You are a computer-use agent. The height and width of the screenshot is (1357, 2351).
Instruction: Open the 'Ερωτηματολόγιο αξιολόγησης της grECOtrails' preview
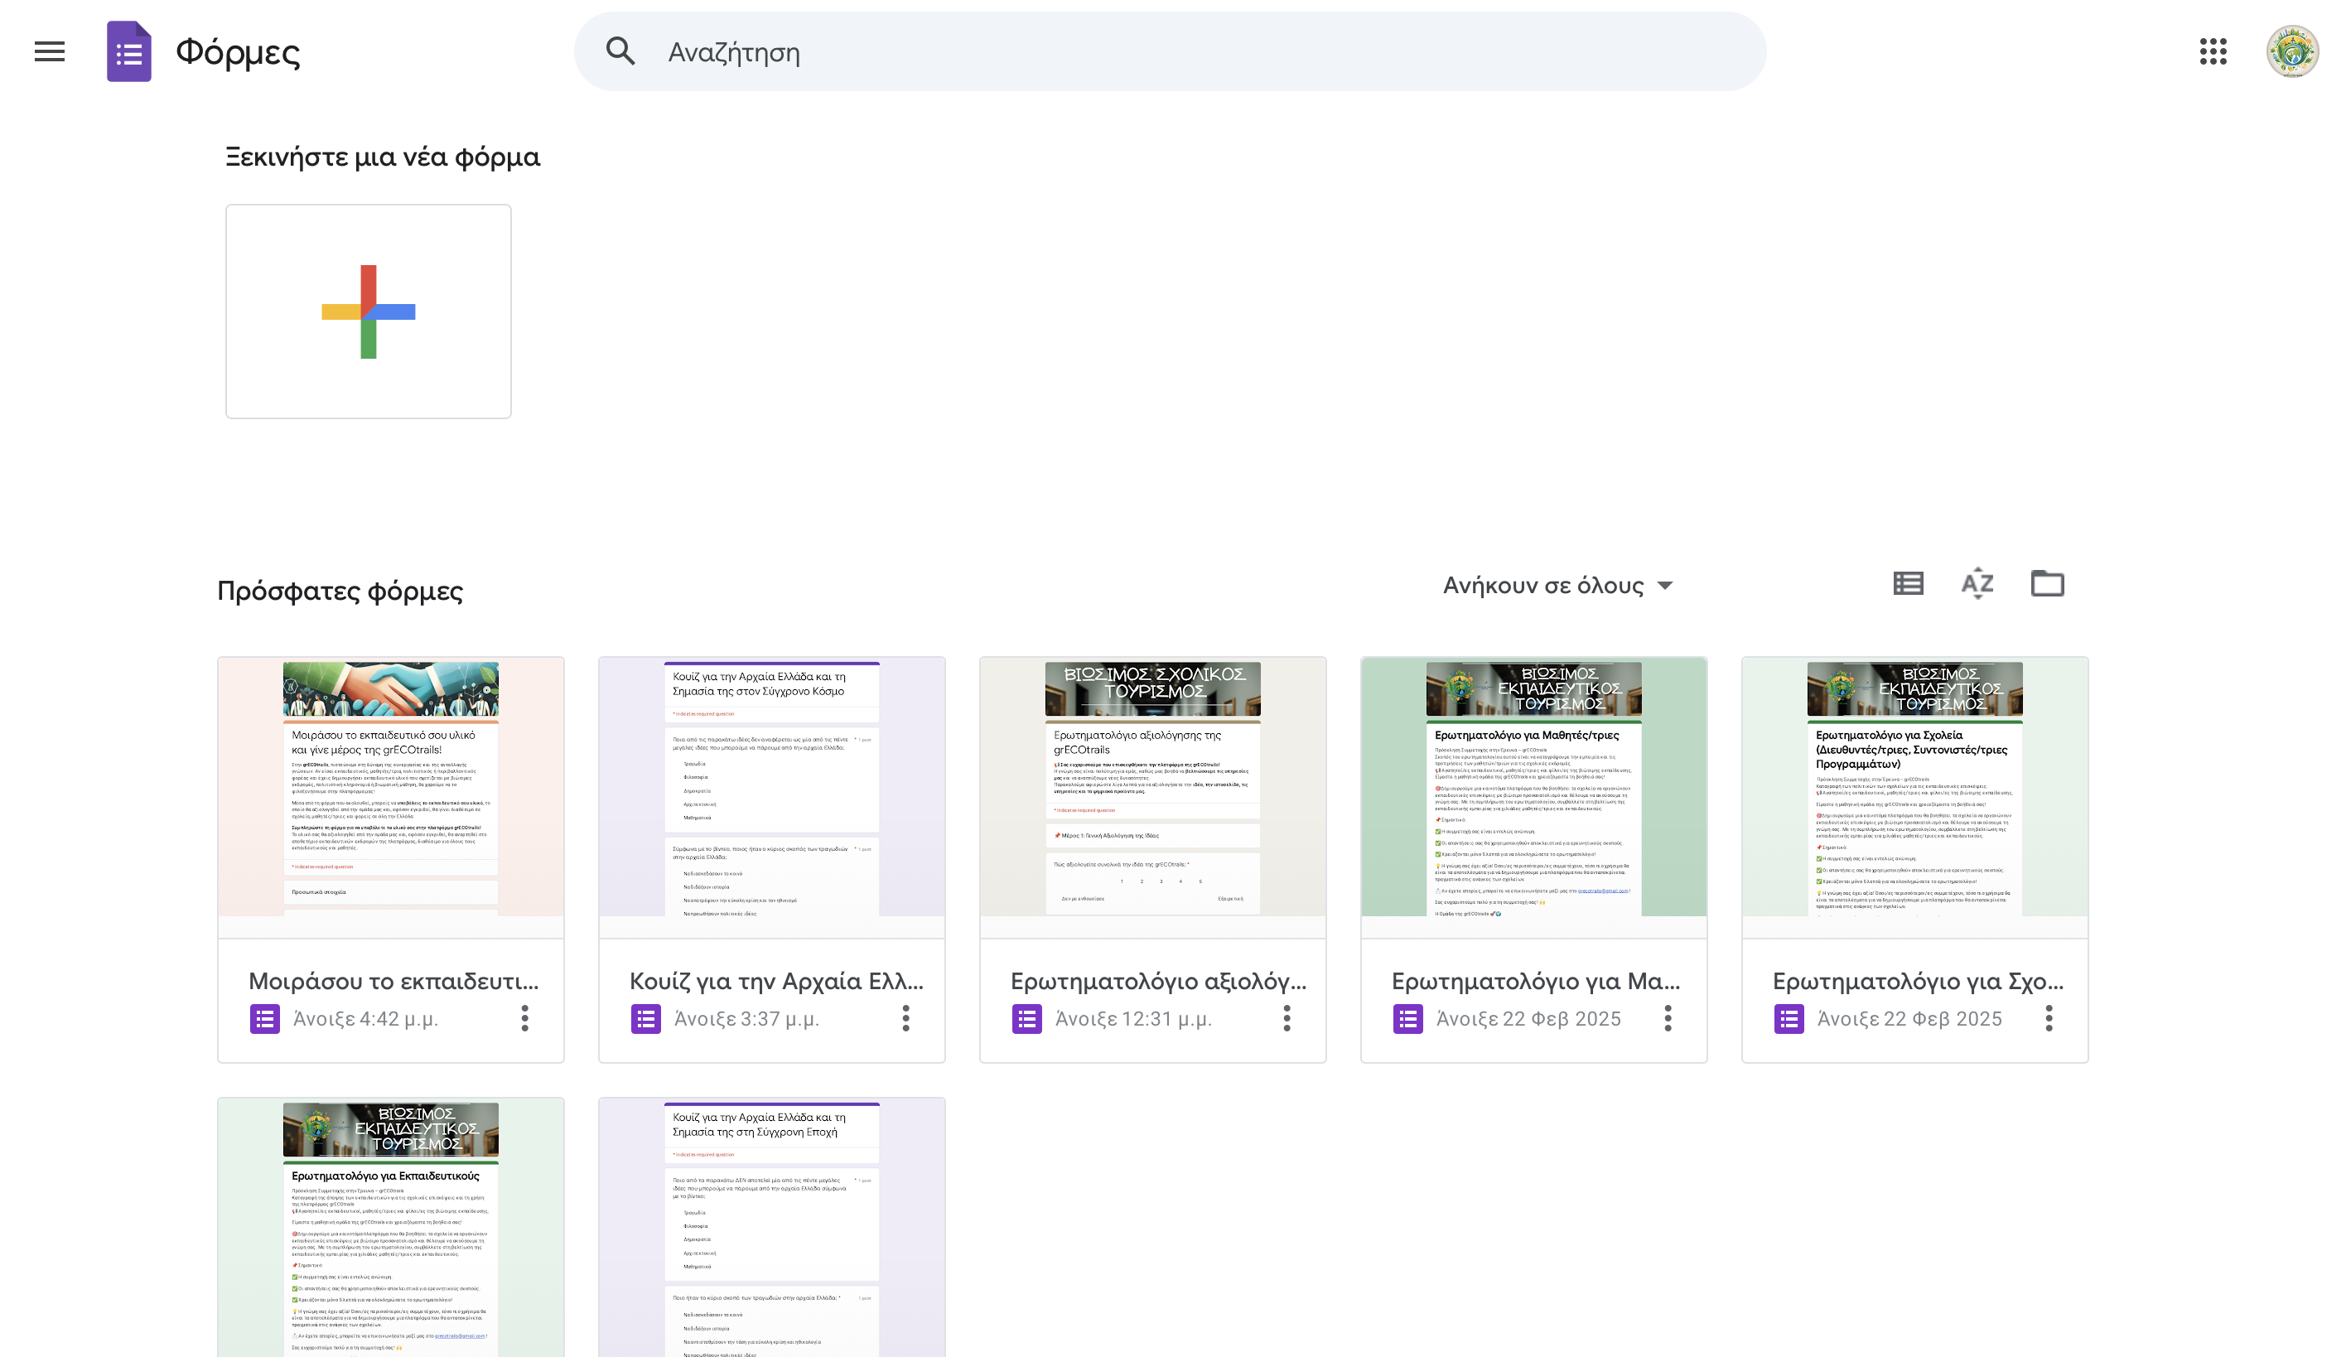click(x=1152, y=802)
